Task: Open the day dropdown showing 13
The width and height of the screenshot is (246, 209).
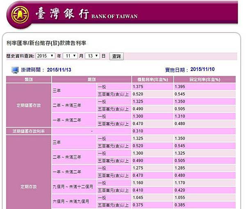Action: (92, 56)
